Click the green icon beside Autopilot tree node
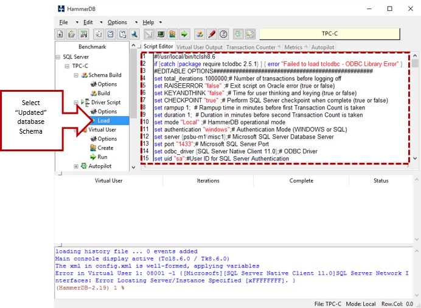 tap(85, 166)
